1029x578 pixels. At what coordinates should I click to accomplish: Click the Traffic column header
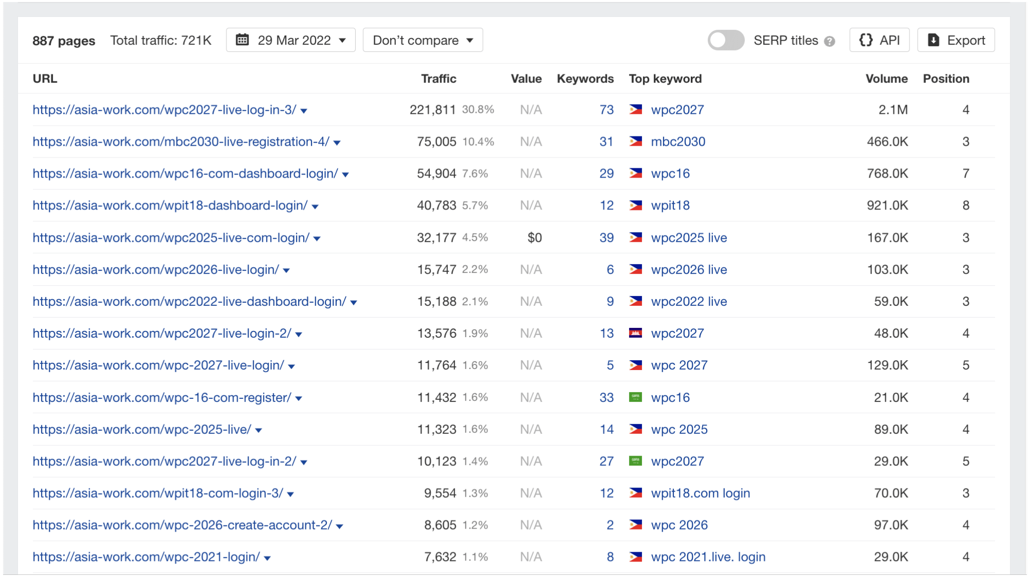pyautogui.click(x=438, y=78)
